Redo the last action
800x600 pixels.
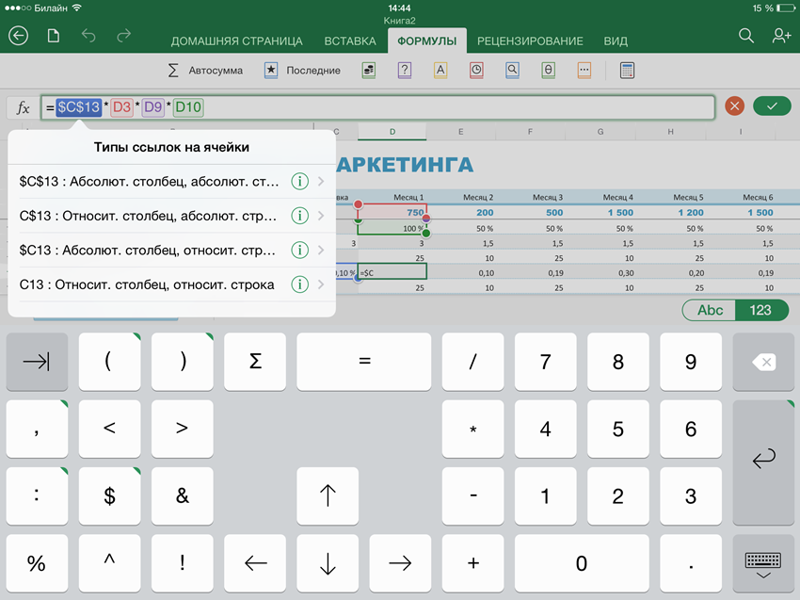click(124, 36)
